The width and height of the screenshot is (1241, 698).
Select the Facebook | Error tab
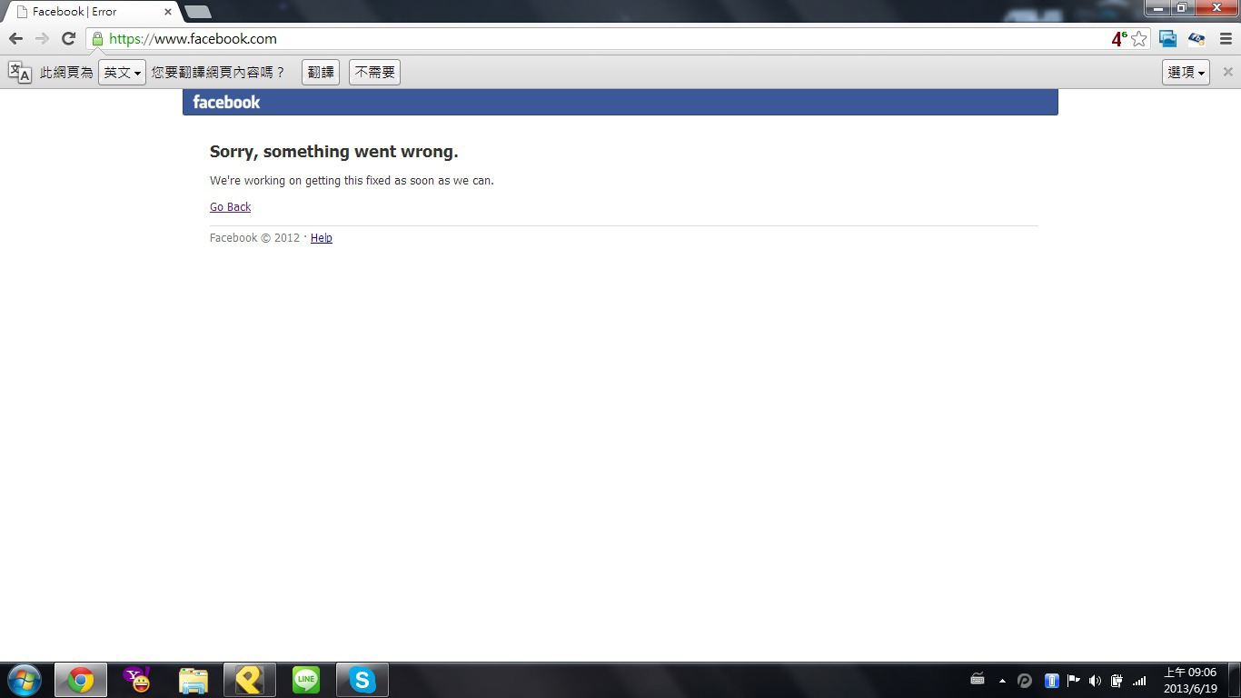point(91,12)
